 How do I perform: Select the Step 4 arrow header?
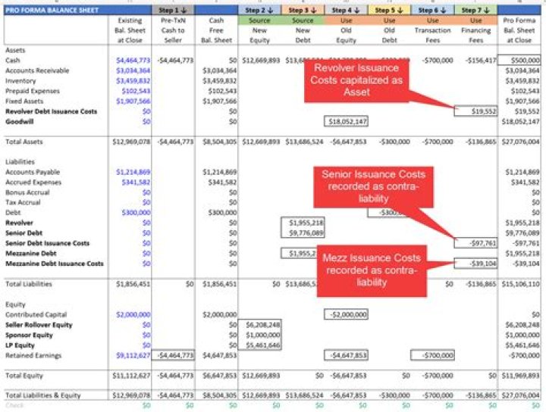(347, 10)
